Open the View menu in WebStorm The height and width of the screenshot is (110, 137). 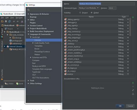(12, 18)
